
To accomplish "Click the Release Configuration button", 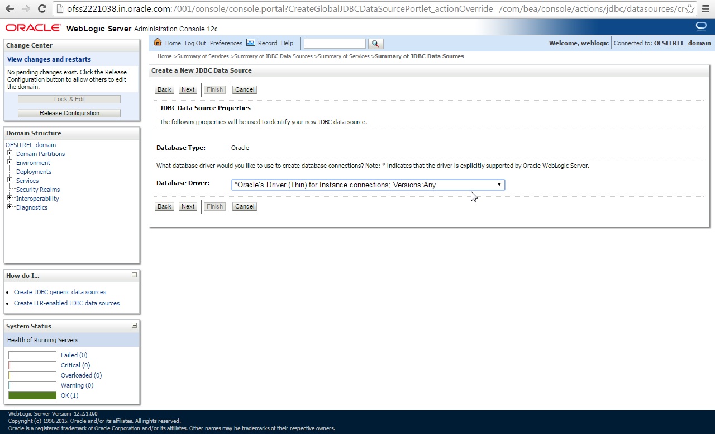I will tap(69, 113).
